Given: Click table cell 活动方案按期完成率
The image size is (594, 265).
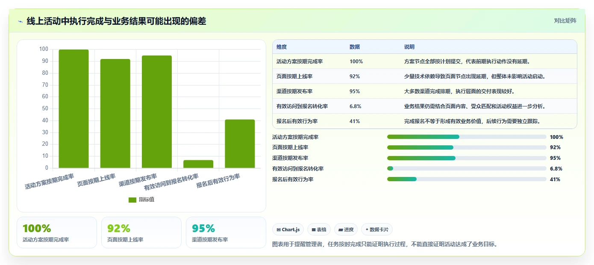Looking at the screenshot, I should [300, 62].
